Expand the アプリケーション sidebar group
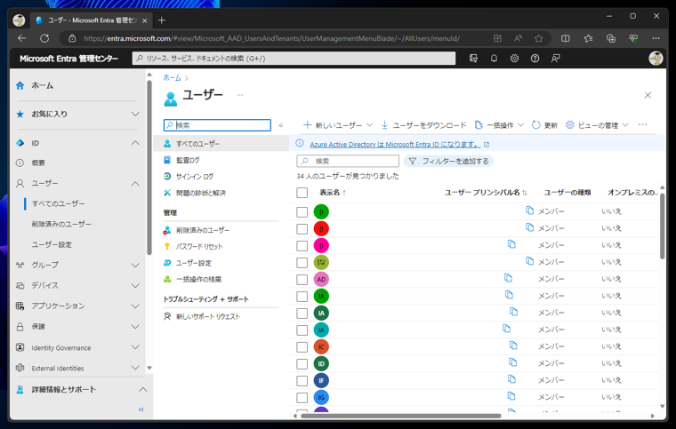The width and height of the screenshot is (676, 429). click(x=135, y=306)
